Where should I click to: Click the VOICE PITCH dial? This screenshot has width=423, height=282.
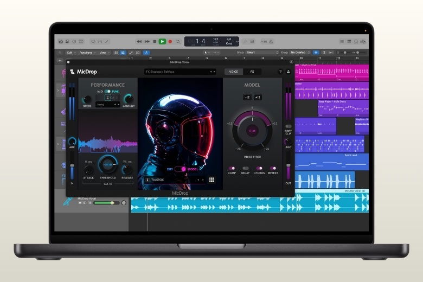point(252,131)
